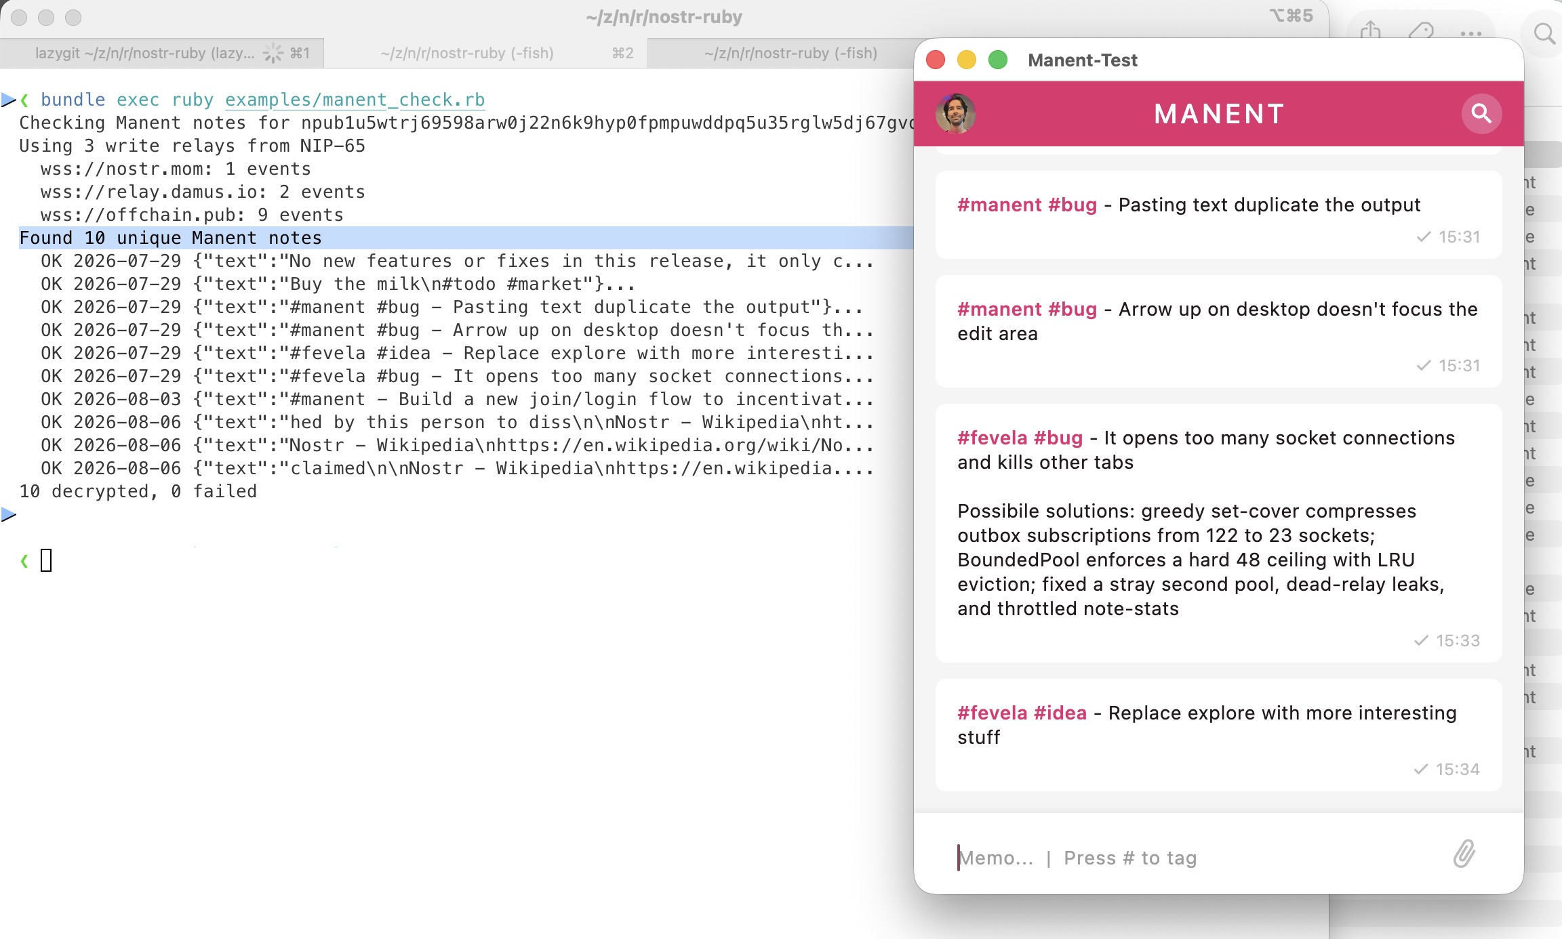Click #manent in the Arrow up note
The height and width of the screenshot is (939, 1562).
coord(999,309)
